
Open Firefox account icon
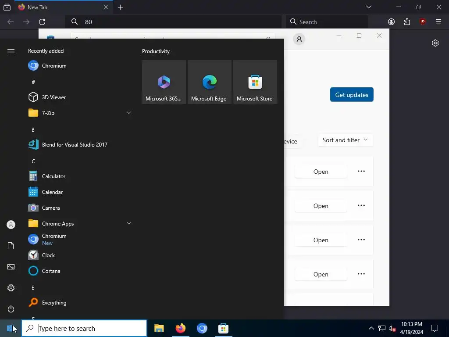391,22
